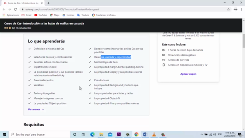Click the taskbar search box

click(39, 135)
